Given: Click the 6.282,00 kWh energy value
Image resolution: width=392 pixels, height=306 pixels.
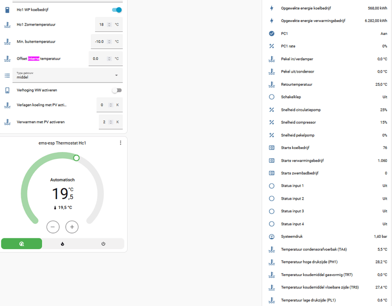Looking at the screenshot, I should click(376, 21).
